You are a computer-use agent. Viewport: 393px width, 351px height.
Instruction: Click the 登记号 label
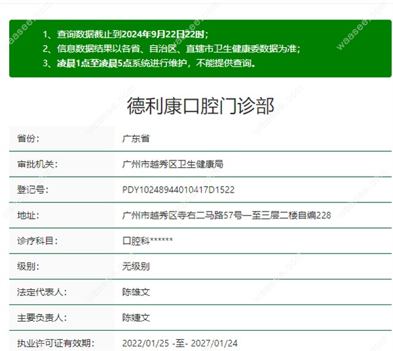pos(33,190)
